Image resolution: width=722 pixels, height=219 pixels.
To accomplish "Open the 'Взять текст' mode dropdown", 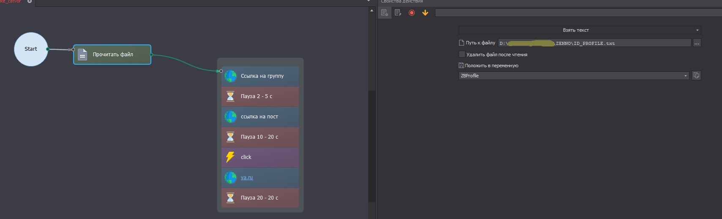I will (x=579, y=30).
